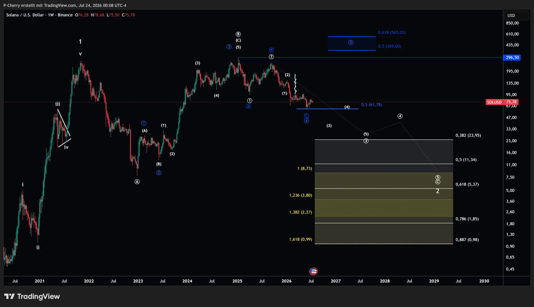Click the Solana / U.S. Dollar chart title
The width and height of the screenshot is (534, 307).
pyautogui.click(x=40, y=15)
